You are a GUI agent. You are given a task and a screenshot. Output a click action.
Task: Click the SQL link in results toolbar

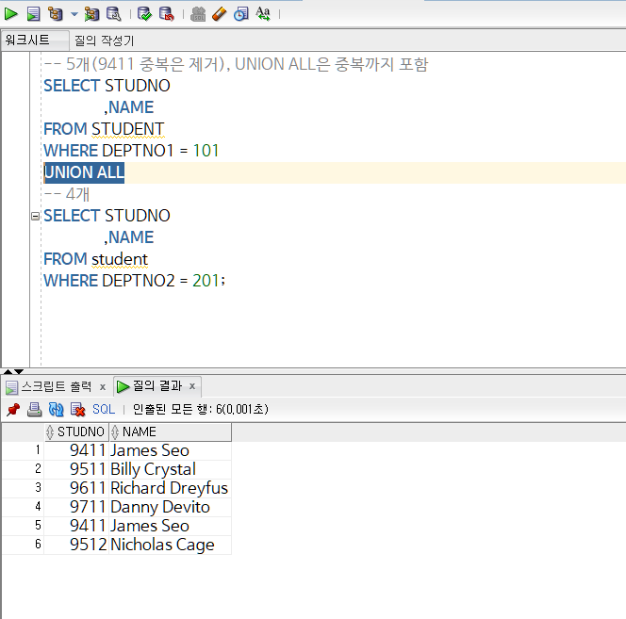[104, 410]
